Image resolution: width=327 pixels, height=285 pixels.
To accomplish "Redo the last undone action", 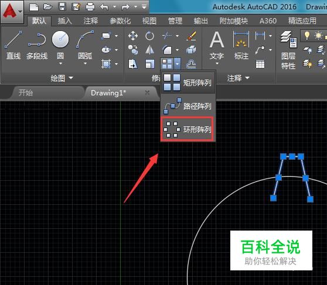I will coord(125,7).
